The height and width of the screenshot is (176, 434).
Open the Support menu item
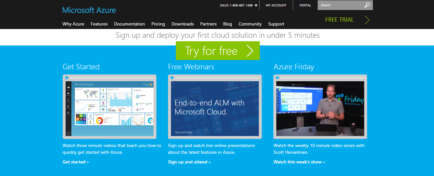coord(276,24)
